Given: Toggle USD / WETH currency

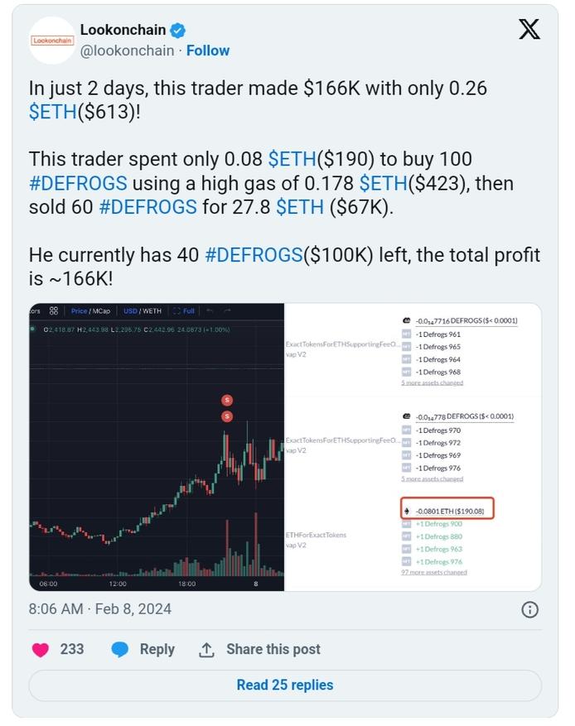Looking at the screenshot, I should 142,311.
